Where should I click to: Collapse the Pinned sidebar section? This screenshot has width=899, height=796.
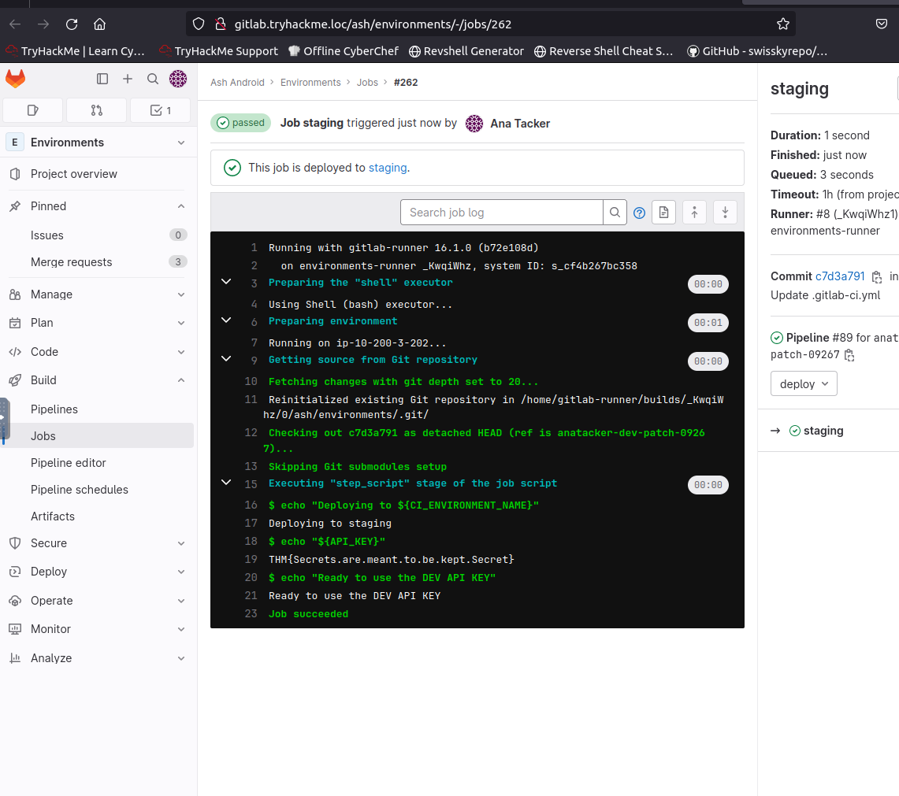[x=98, y=206]
